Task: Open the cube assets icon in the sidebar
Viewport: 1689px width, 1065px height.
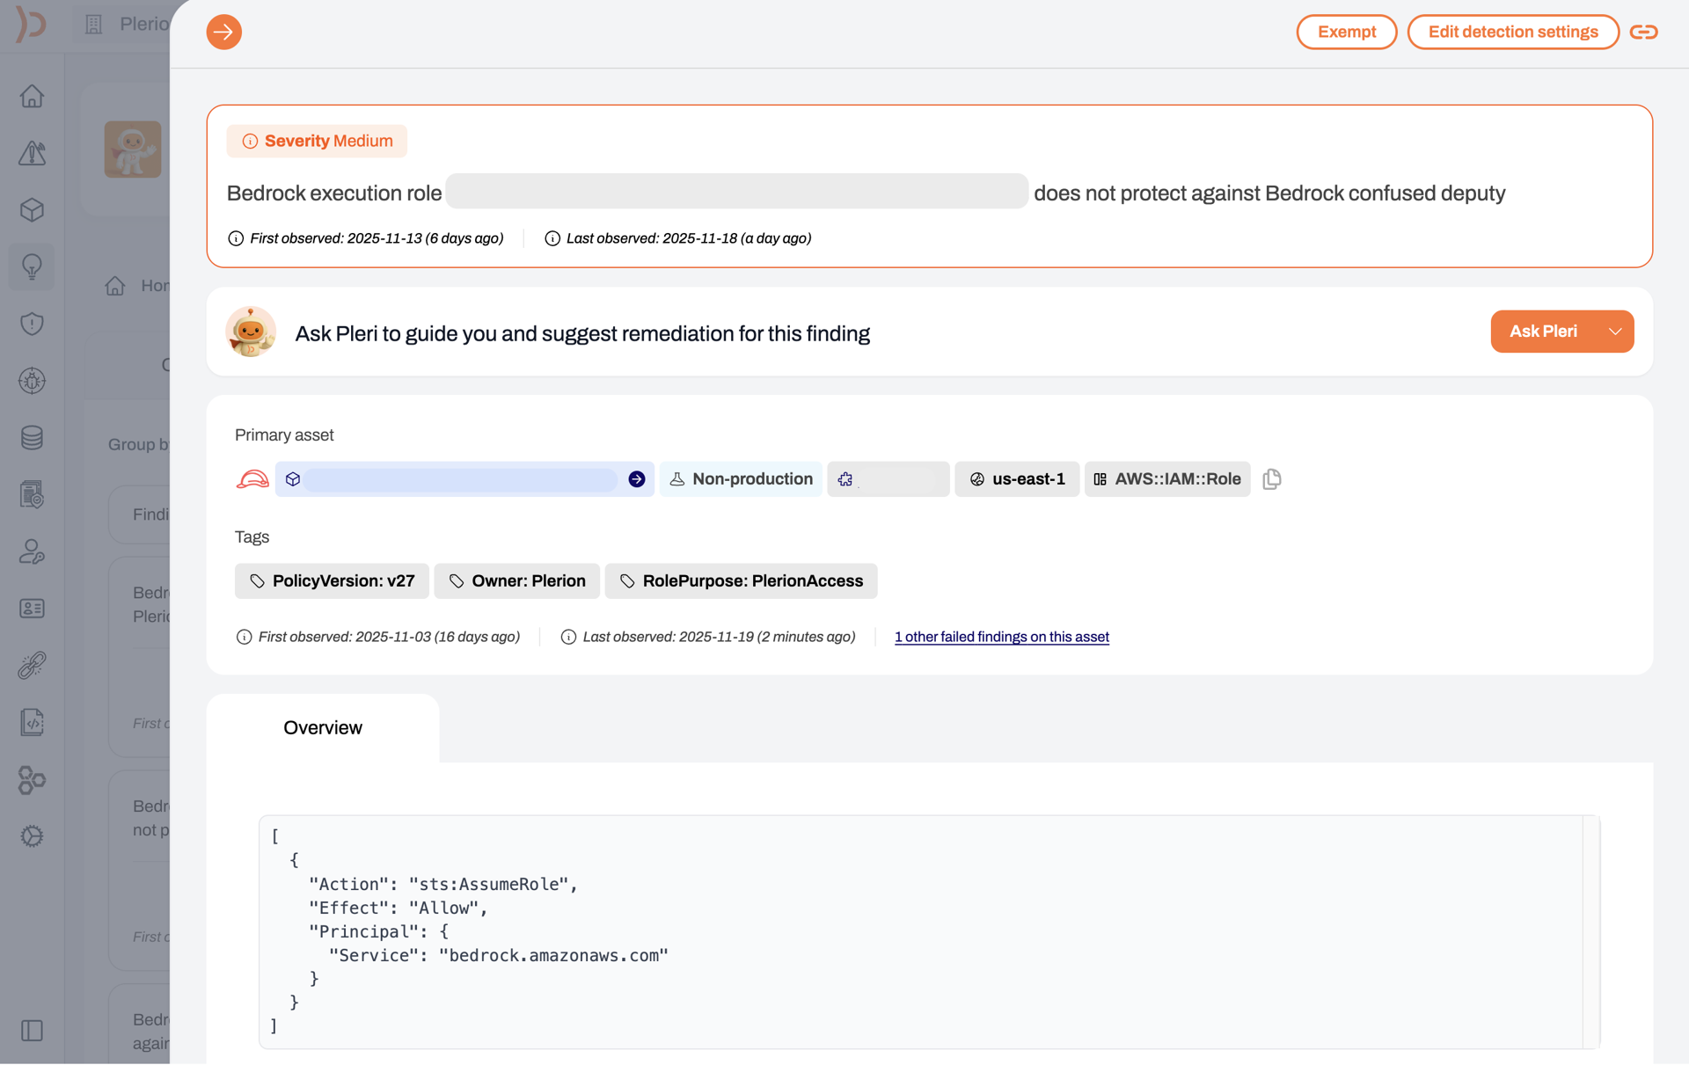Action: tap(32, 210)
